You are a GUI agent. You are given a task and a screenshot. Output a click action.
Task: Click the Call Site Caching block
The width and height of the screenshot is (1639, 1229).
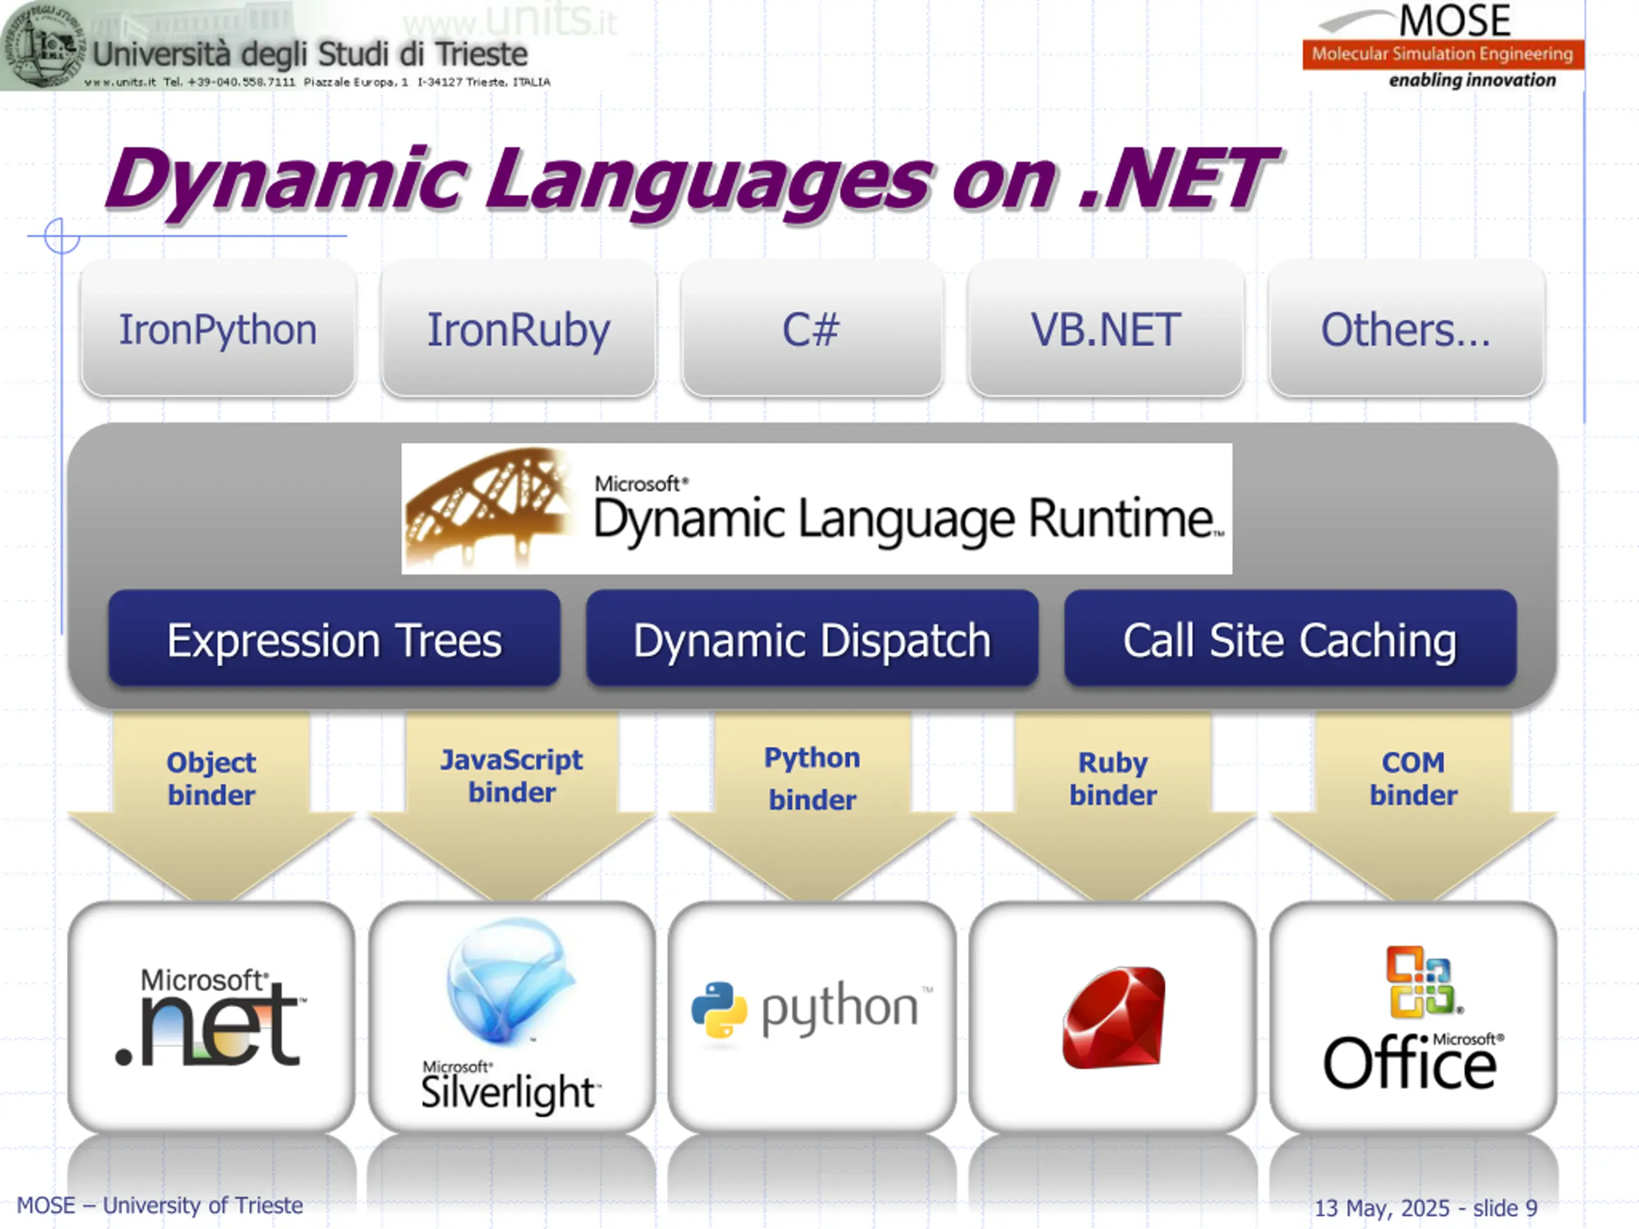(x=1290, y=639)
